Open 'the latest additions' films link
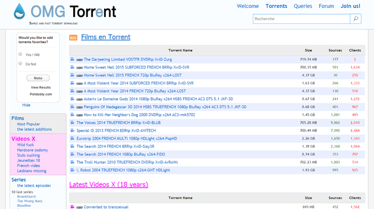Image resolution: width=374 pixels, height=209 pixels. (x=34, y=129)
